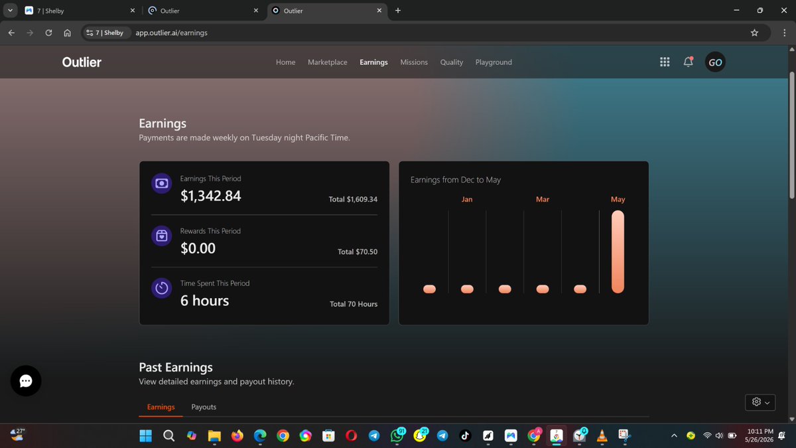This screenshot has height=448, width=796.
Task: Expand the gear settings dropdown at bottom right
Action: point(760,402)
